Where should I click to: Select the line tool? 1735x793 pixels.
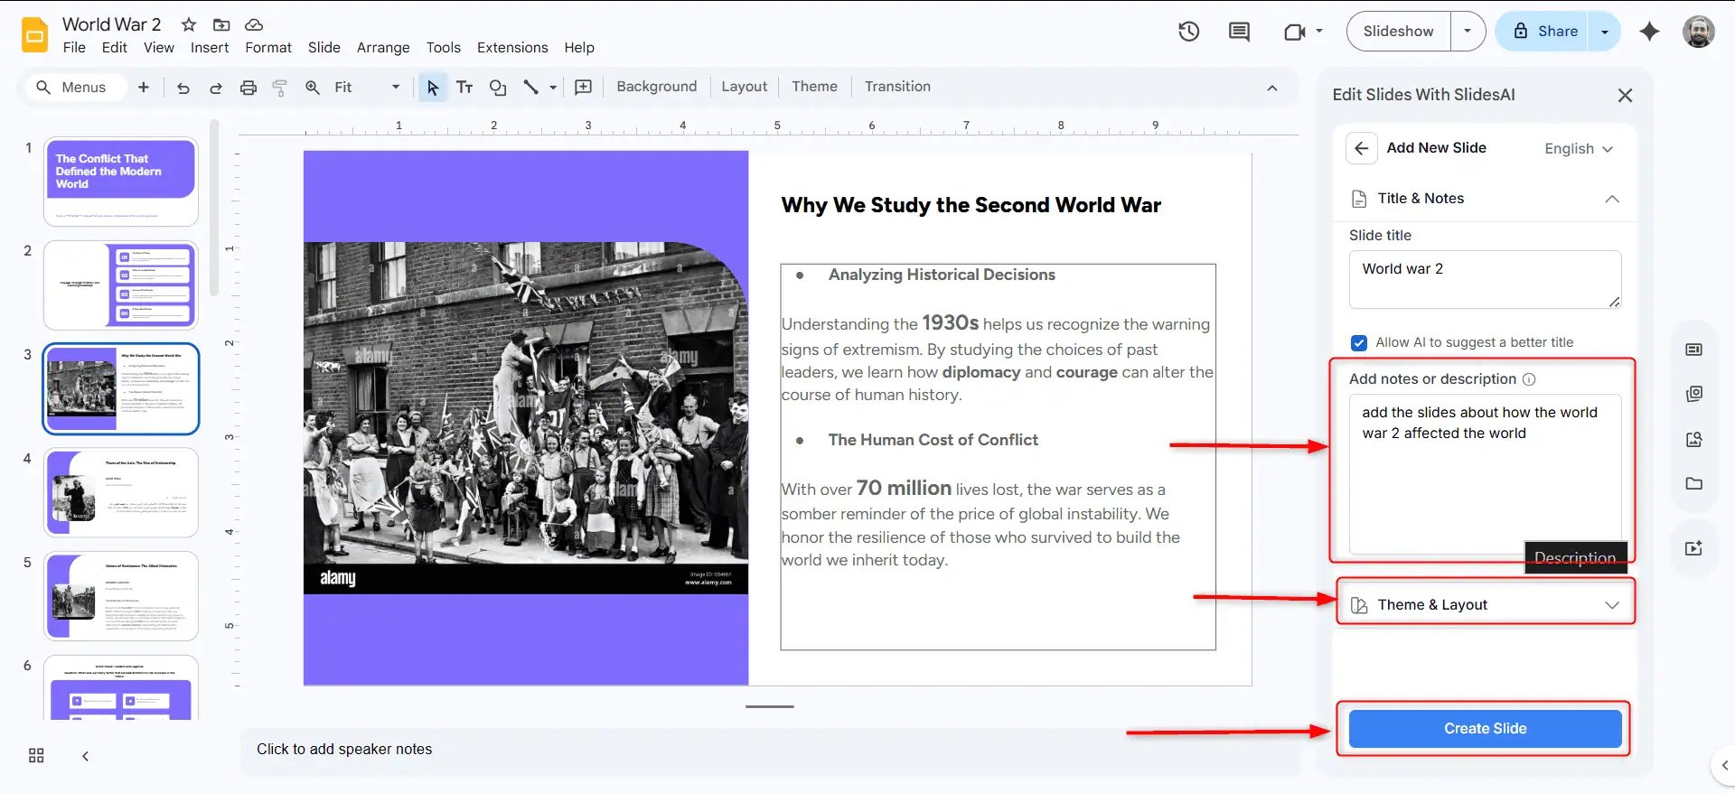(531, 88)
